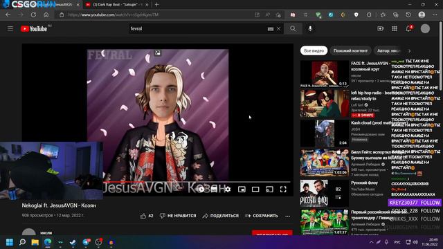Open the Windows Start menu
The image size is (443, 249).
[10, 242]
